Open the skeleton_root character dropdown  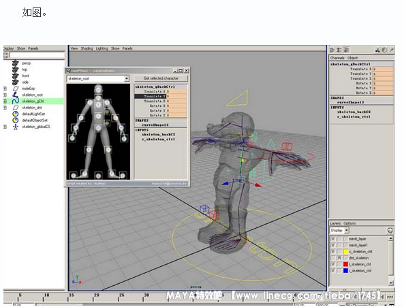coord(127,78)
